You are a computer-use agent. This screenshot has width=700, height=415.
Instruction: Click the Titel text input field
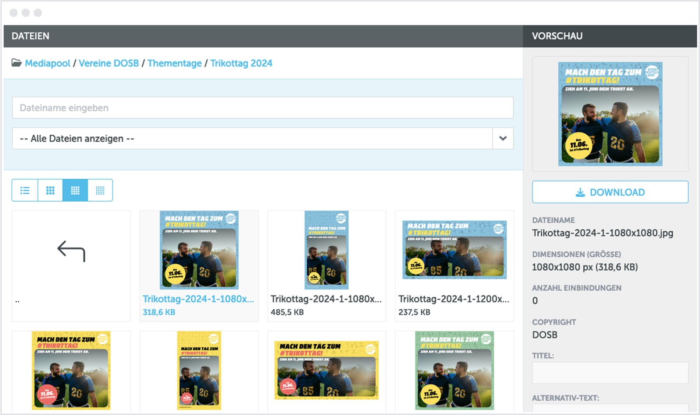(610, 373)
